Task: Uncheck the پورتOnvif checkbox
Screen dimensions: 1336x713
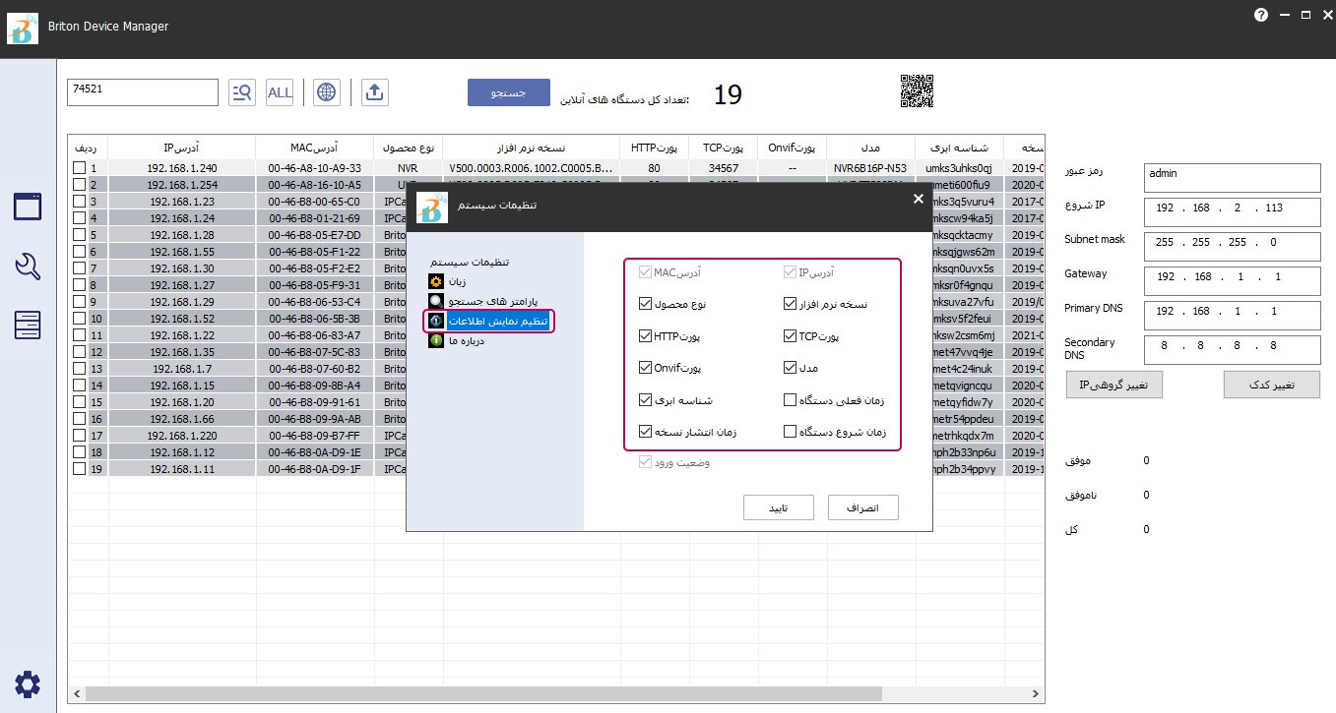Action: [645, 369]
